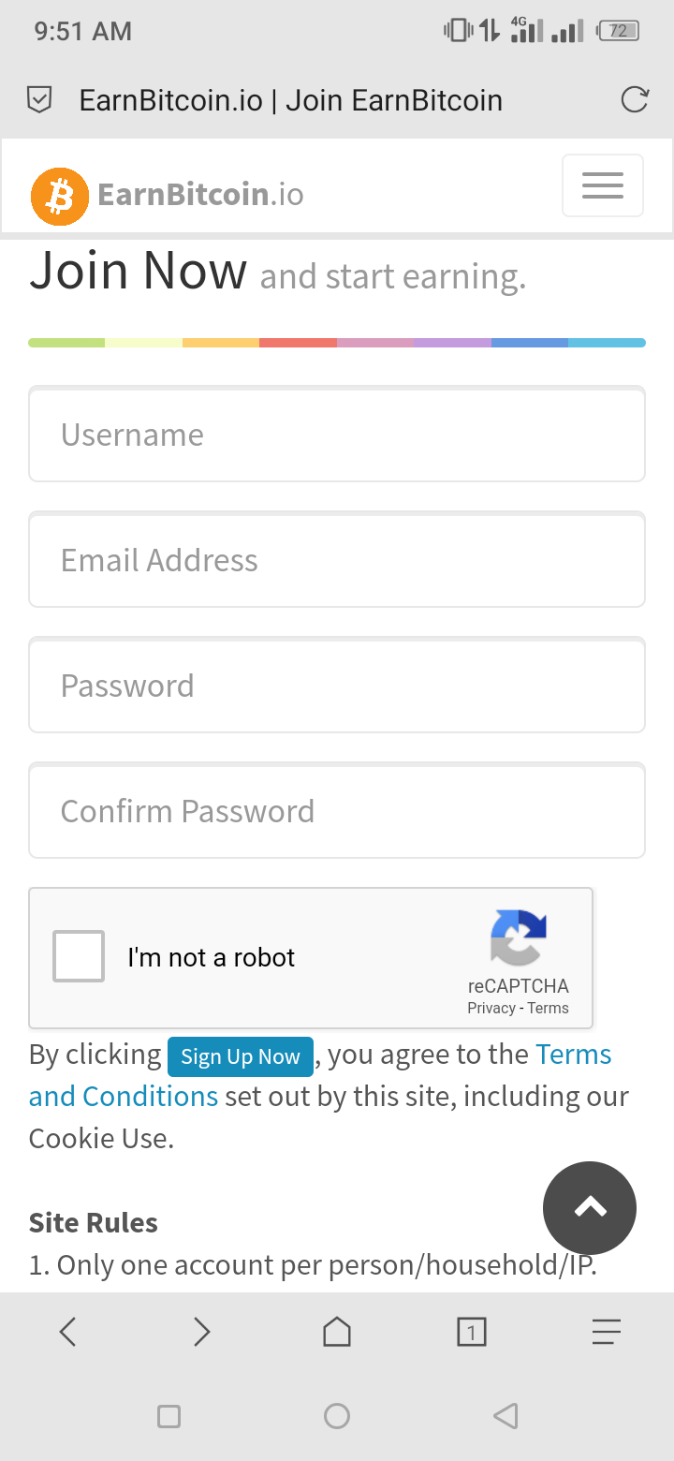The width and height of the screenshot is (674, 1461).
Task: Go forward using the browser forward arrow
Action: click(201, 1331)
